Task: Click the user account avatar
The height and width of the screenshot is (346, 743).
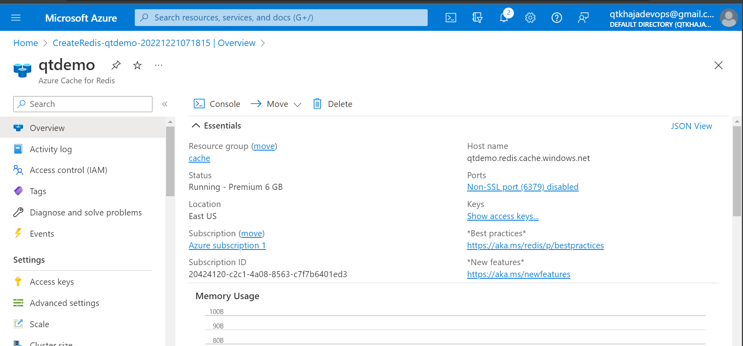Action: click(729, 18)
